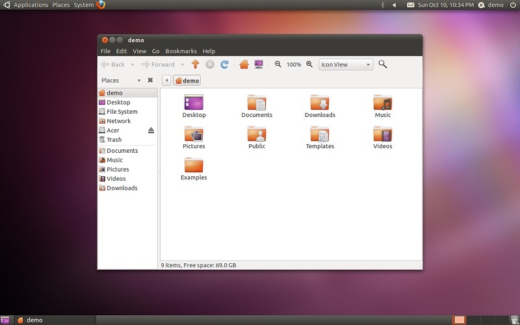Click the demo path button in location bar
This screenshot has width=520, height=325.
tap(187, 81)
